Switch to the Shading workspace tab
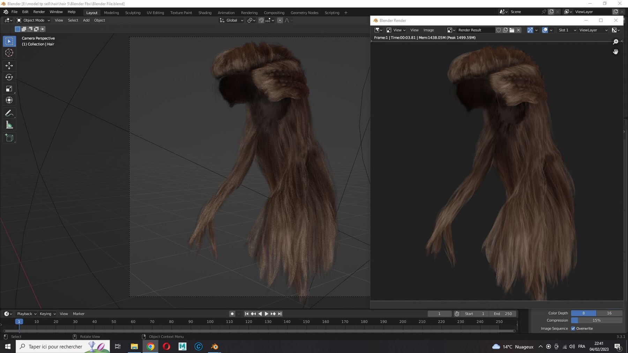628x353 pixels. [x=205, y=13]
